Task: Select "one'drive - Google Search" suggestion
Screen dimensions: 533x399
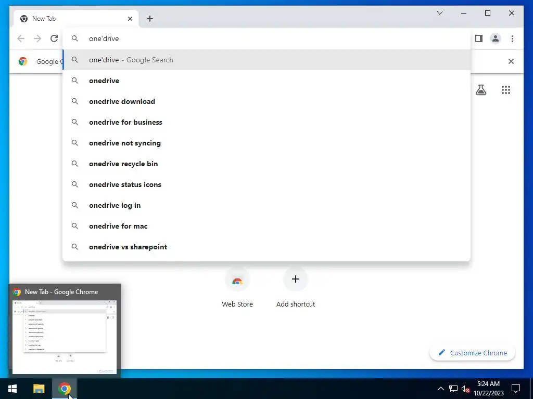Action: coord(267,60)
